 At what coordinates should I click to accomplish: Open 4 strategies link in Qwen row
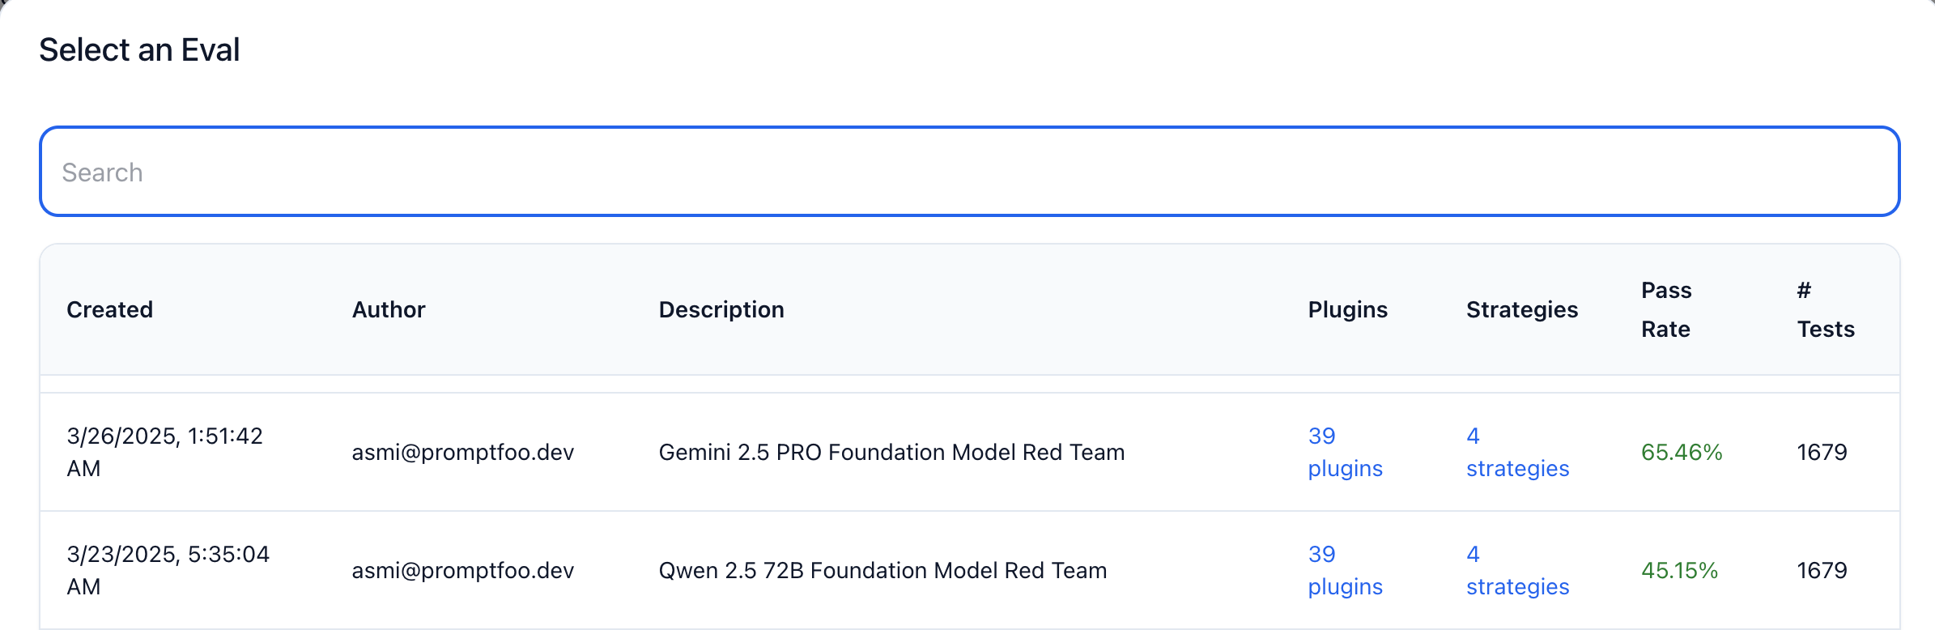coord(1517,570)
